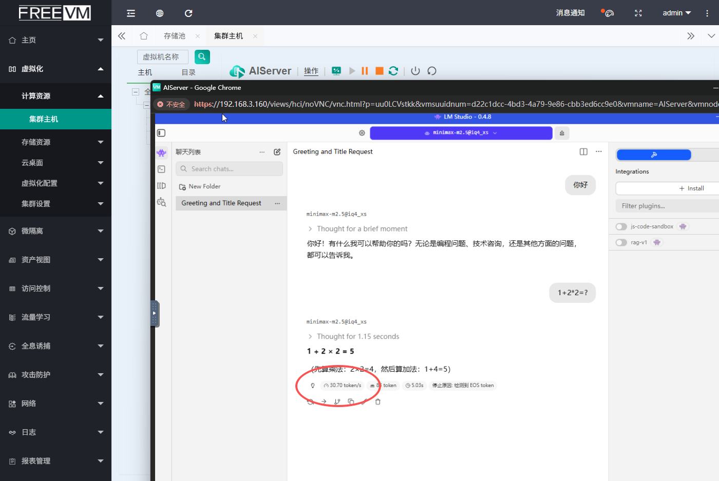This screenshot has height=481, width=719.
Task: Switch to the 存储池 tab
Action: (x=174, y=36)
